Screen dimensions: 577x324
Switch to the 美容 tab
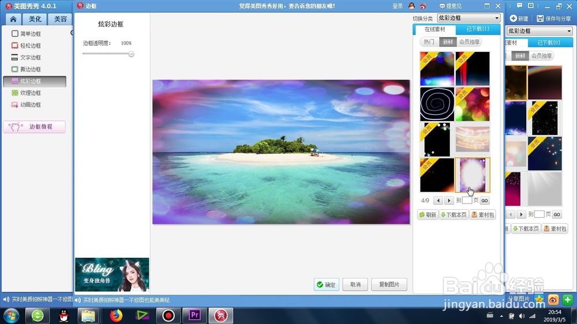(61, 19)
